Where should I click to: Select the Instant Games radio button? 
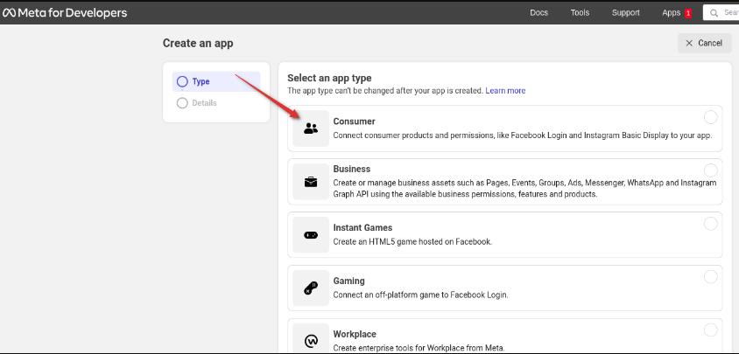pos(710,224)
